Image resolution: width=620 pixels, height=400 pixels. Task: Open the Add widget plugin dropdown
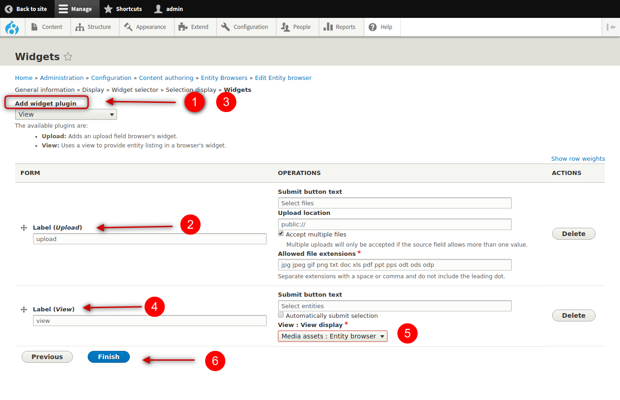tap(66, 114)
